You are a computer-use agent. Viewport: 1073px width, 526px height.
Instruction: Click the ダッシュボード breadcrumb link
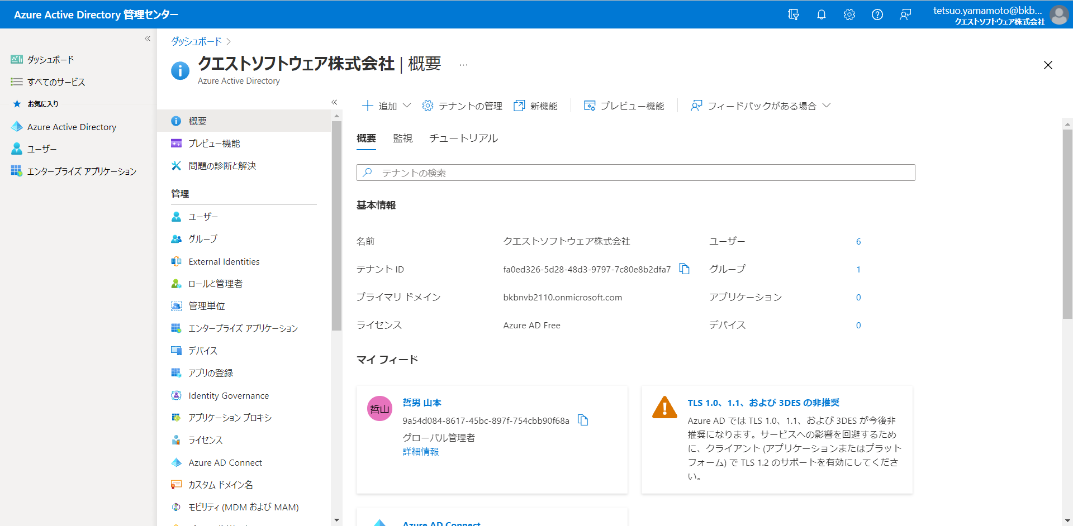196,42
